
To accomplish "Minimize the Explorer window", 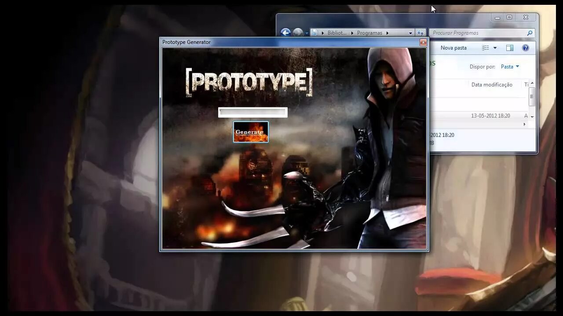I will pos(497,18).
